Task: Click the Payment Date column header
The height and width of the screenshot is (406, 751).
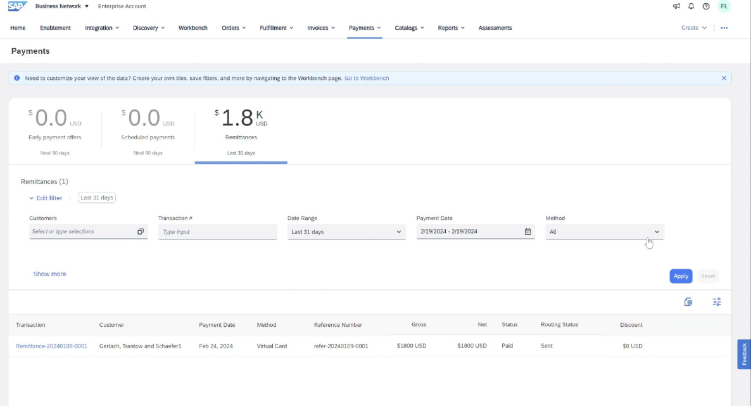Action: [217, 325]
